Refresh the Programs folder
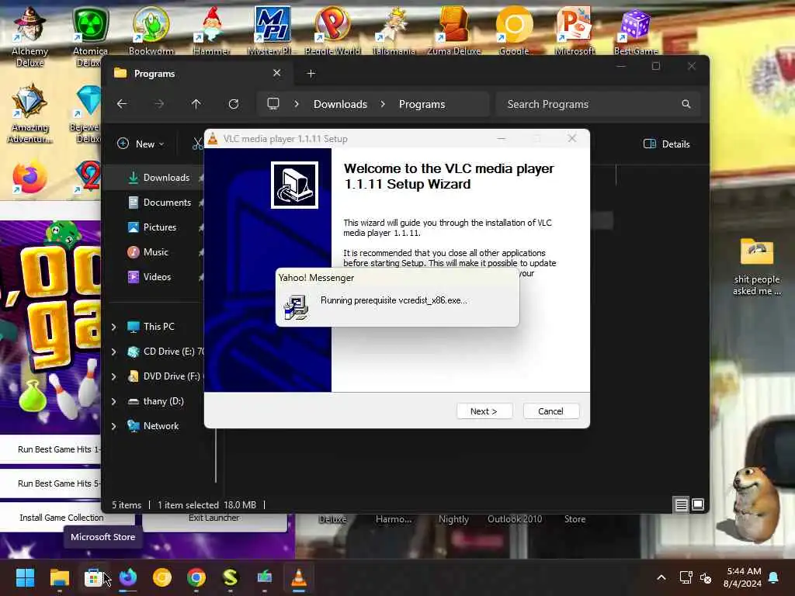The image size is (795, 596). [233, 104]
